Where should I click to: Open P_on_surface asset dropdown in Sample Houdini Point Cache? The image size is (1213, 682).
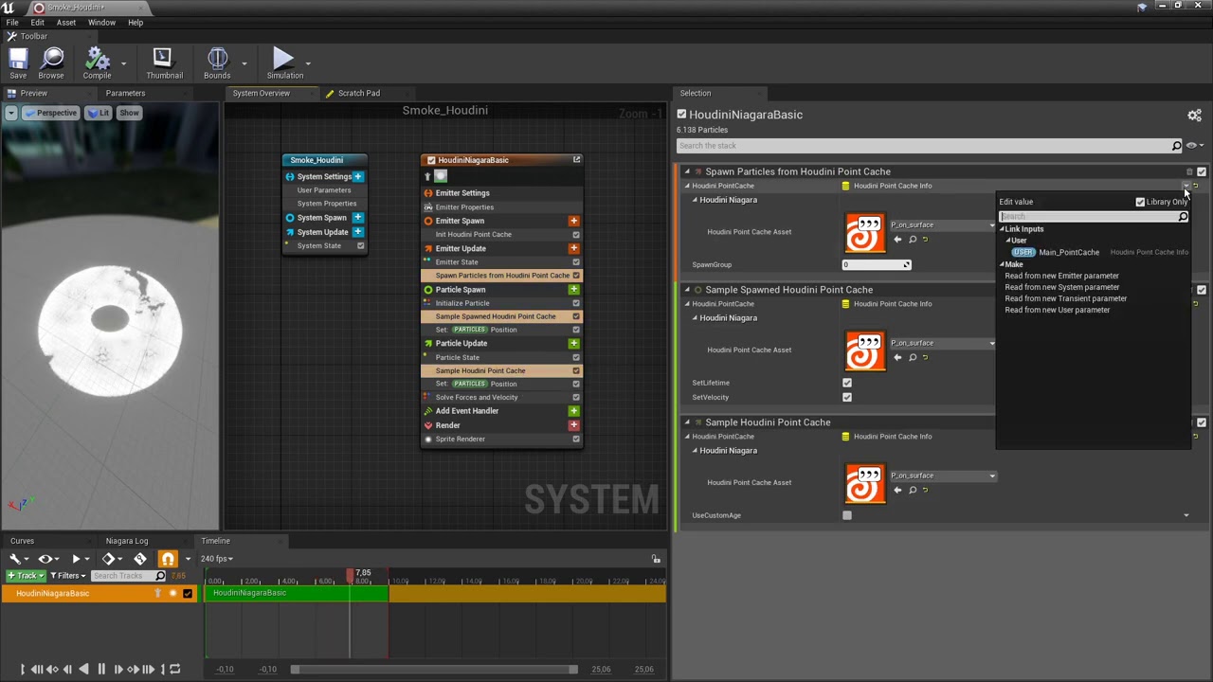click(x=943, y=476)
